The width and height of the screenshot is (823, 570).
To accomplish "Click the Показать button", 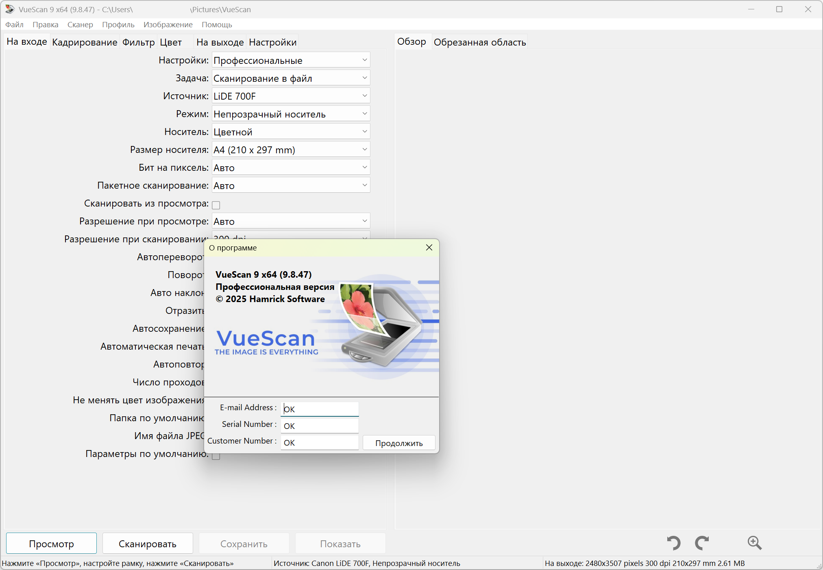I will [340, 544].
